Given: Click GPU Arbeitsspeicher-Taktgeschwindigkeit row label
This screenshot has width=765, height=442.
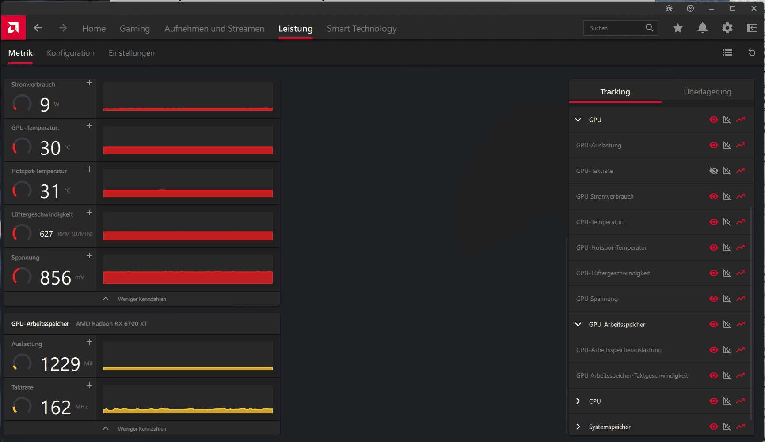Looking at the screenshot, I should point(632,375).
